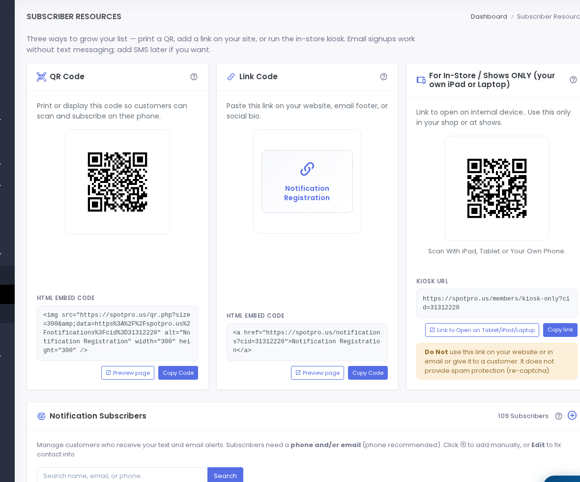Select the QR img HTML embed code box
The image size is (580, 482).
tap(117, 333)
